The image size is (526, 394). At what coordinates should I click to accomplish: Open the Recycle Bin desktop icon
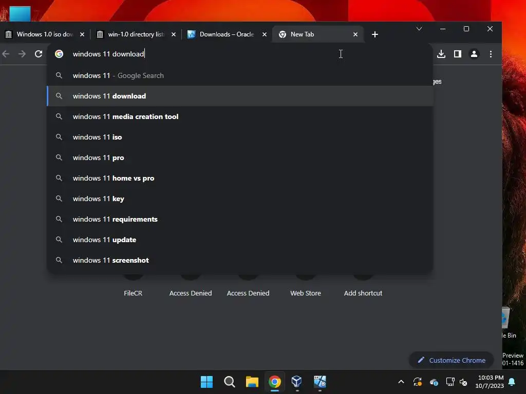[x=509, y=323]
